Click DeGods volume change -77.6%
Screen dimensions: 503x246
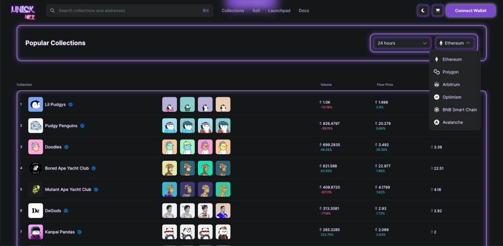click(326, 213)
